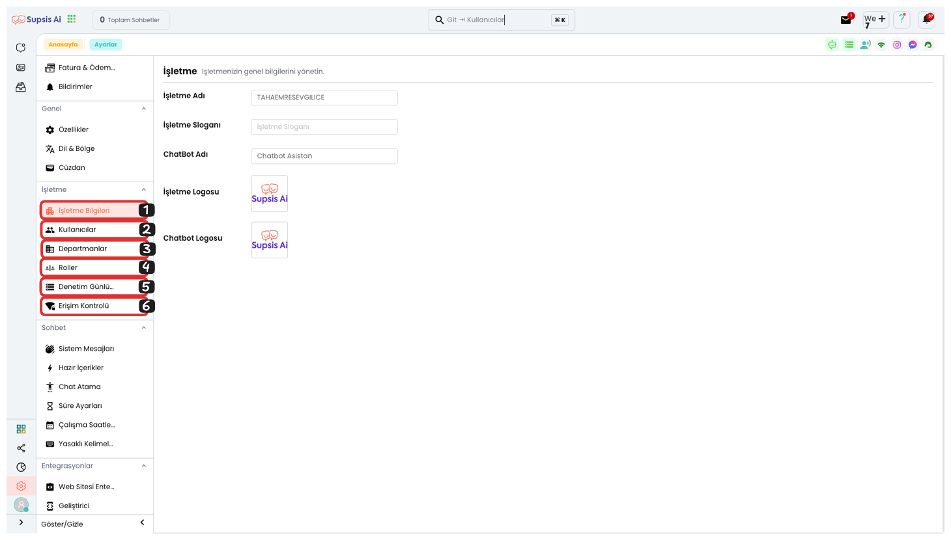Collapse the Genel section
The width and height of the screenshot is (951, 540).
tap(144, 109)
